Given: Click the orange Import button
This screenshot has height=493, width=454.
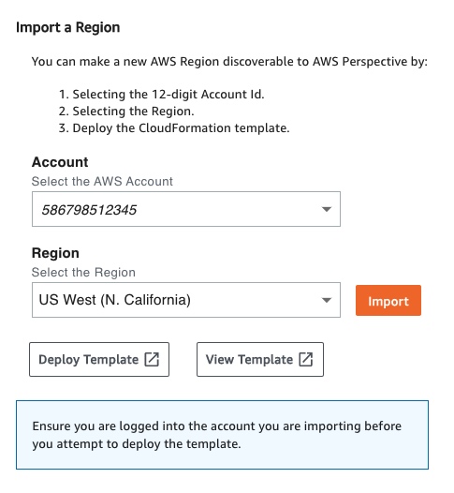Looking at the screenshot, I should [388, 301].
